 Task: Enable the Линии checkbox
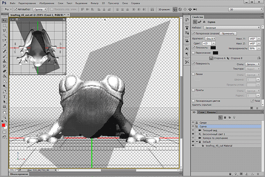[193, 74]
